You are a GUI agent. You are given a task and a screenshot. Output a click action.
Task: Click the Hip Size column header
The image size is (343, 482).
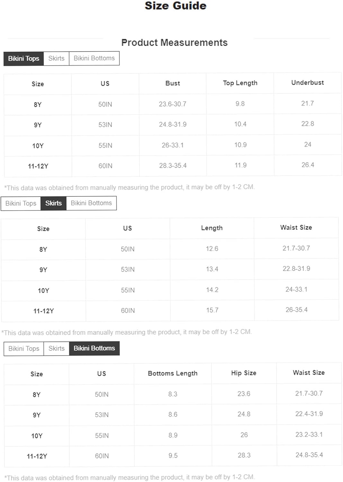tap(244, 373)
